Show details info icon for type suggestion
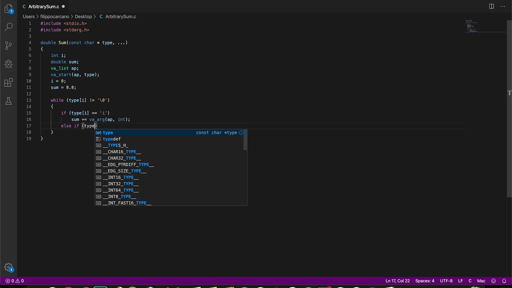 (241, 132)
